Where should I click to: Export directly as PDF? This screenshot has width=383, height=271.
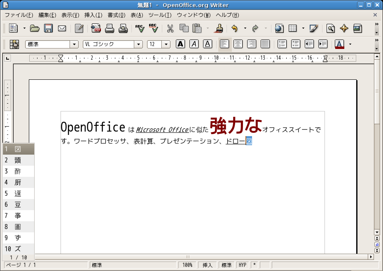96,28
